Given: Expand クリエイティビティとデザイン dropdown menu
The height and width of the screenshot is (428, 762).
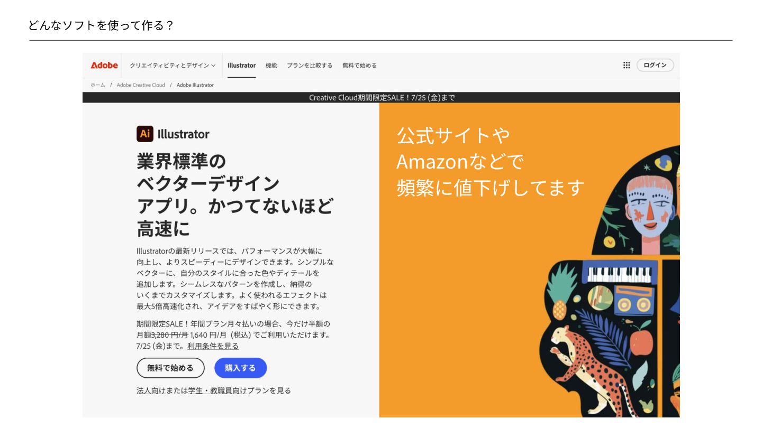Looking at the screenshot, I should click(x=173, y=66).
